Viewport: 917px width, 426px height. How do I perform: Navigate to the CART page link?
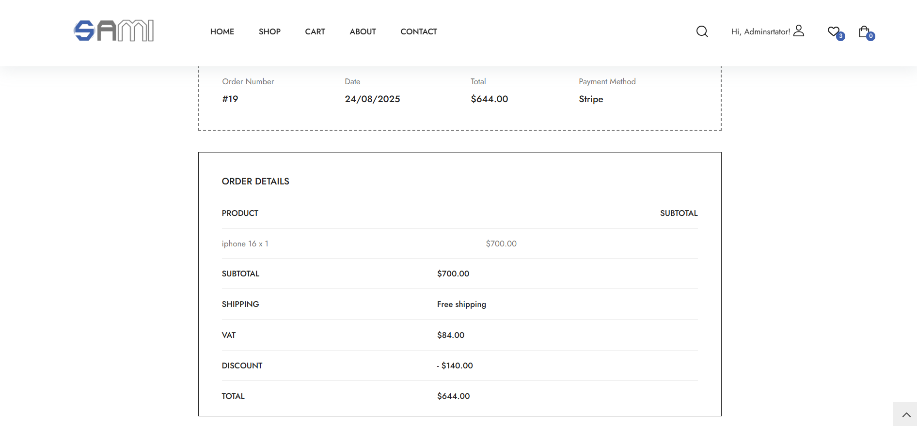tap(315, 31)
